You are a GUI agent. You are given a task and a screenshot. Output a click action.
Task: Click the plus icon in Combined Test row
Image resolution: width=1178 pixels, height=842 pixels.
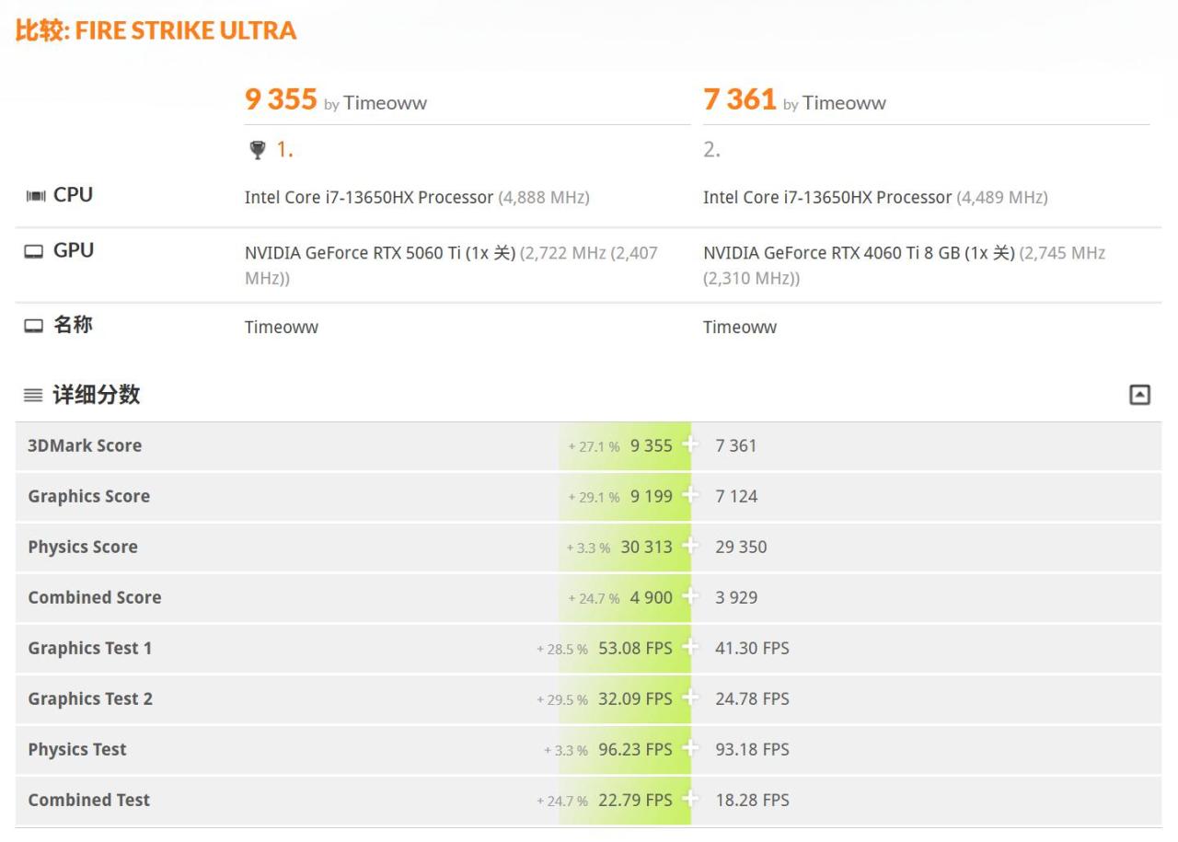(690, 800)
